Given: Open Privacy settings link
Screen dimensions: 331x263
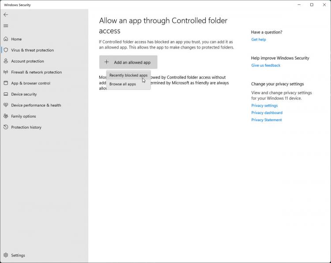Looking at the screenshot, I should click(x=264, y=106).
